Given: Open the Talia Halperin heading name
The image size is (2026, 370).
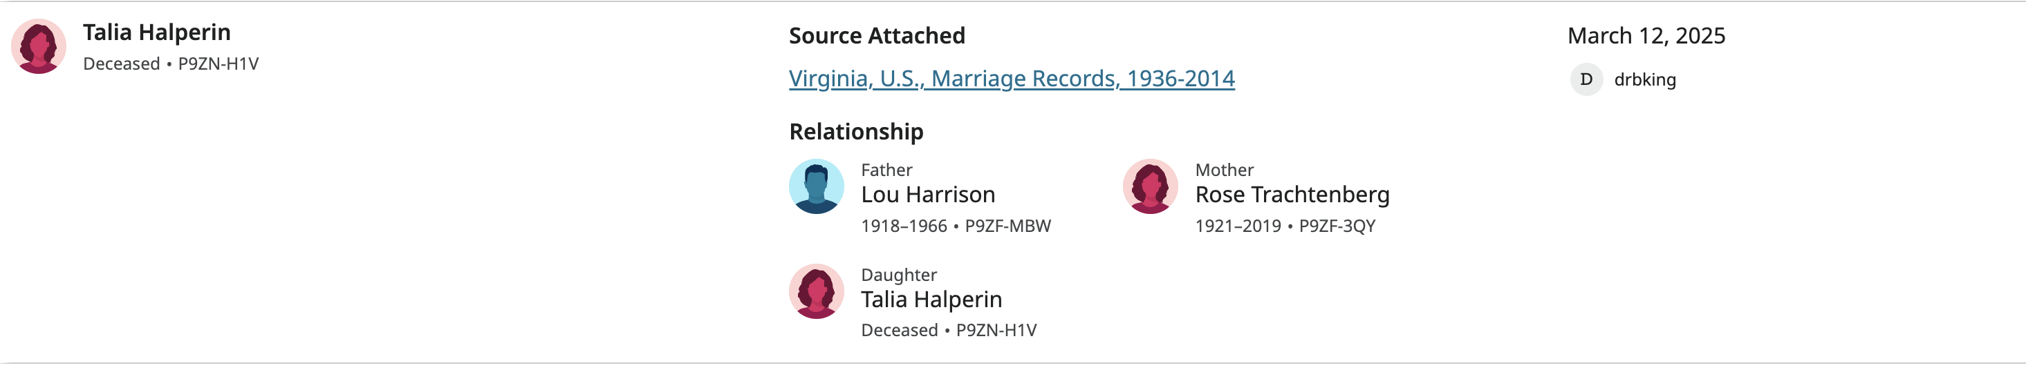Looking at the screenshot, I should coord(157,32).
